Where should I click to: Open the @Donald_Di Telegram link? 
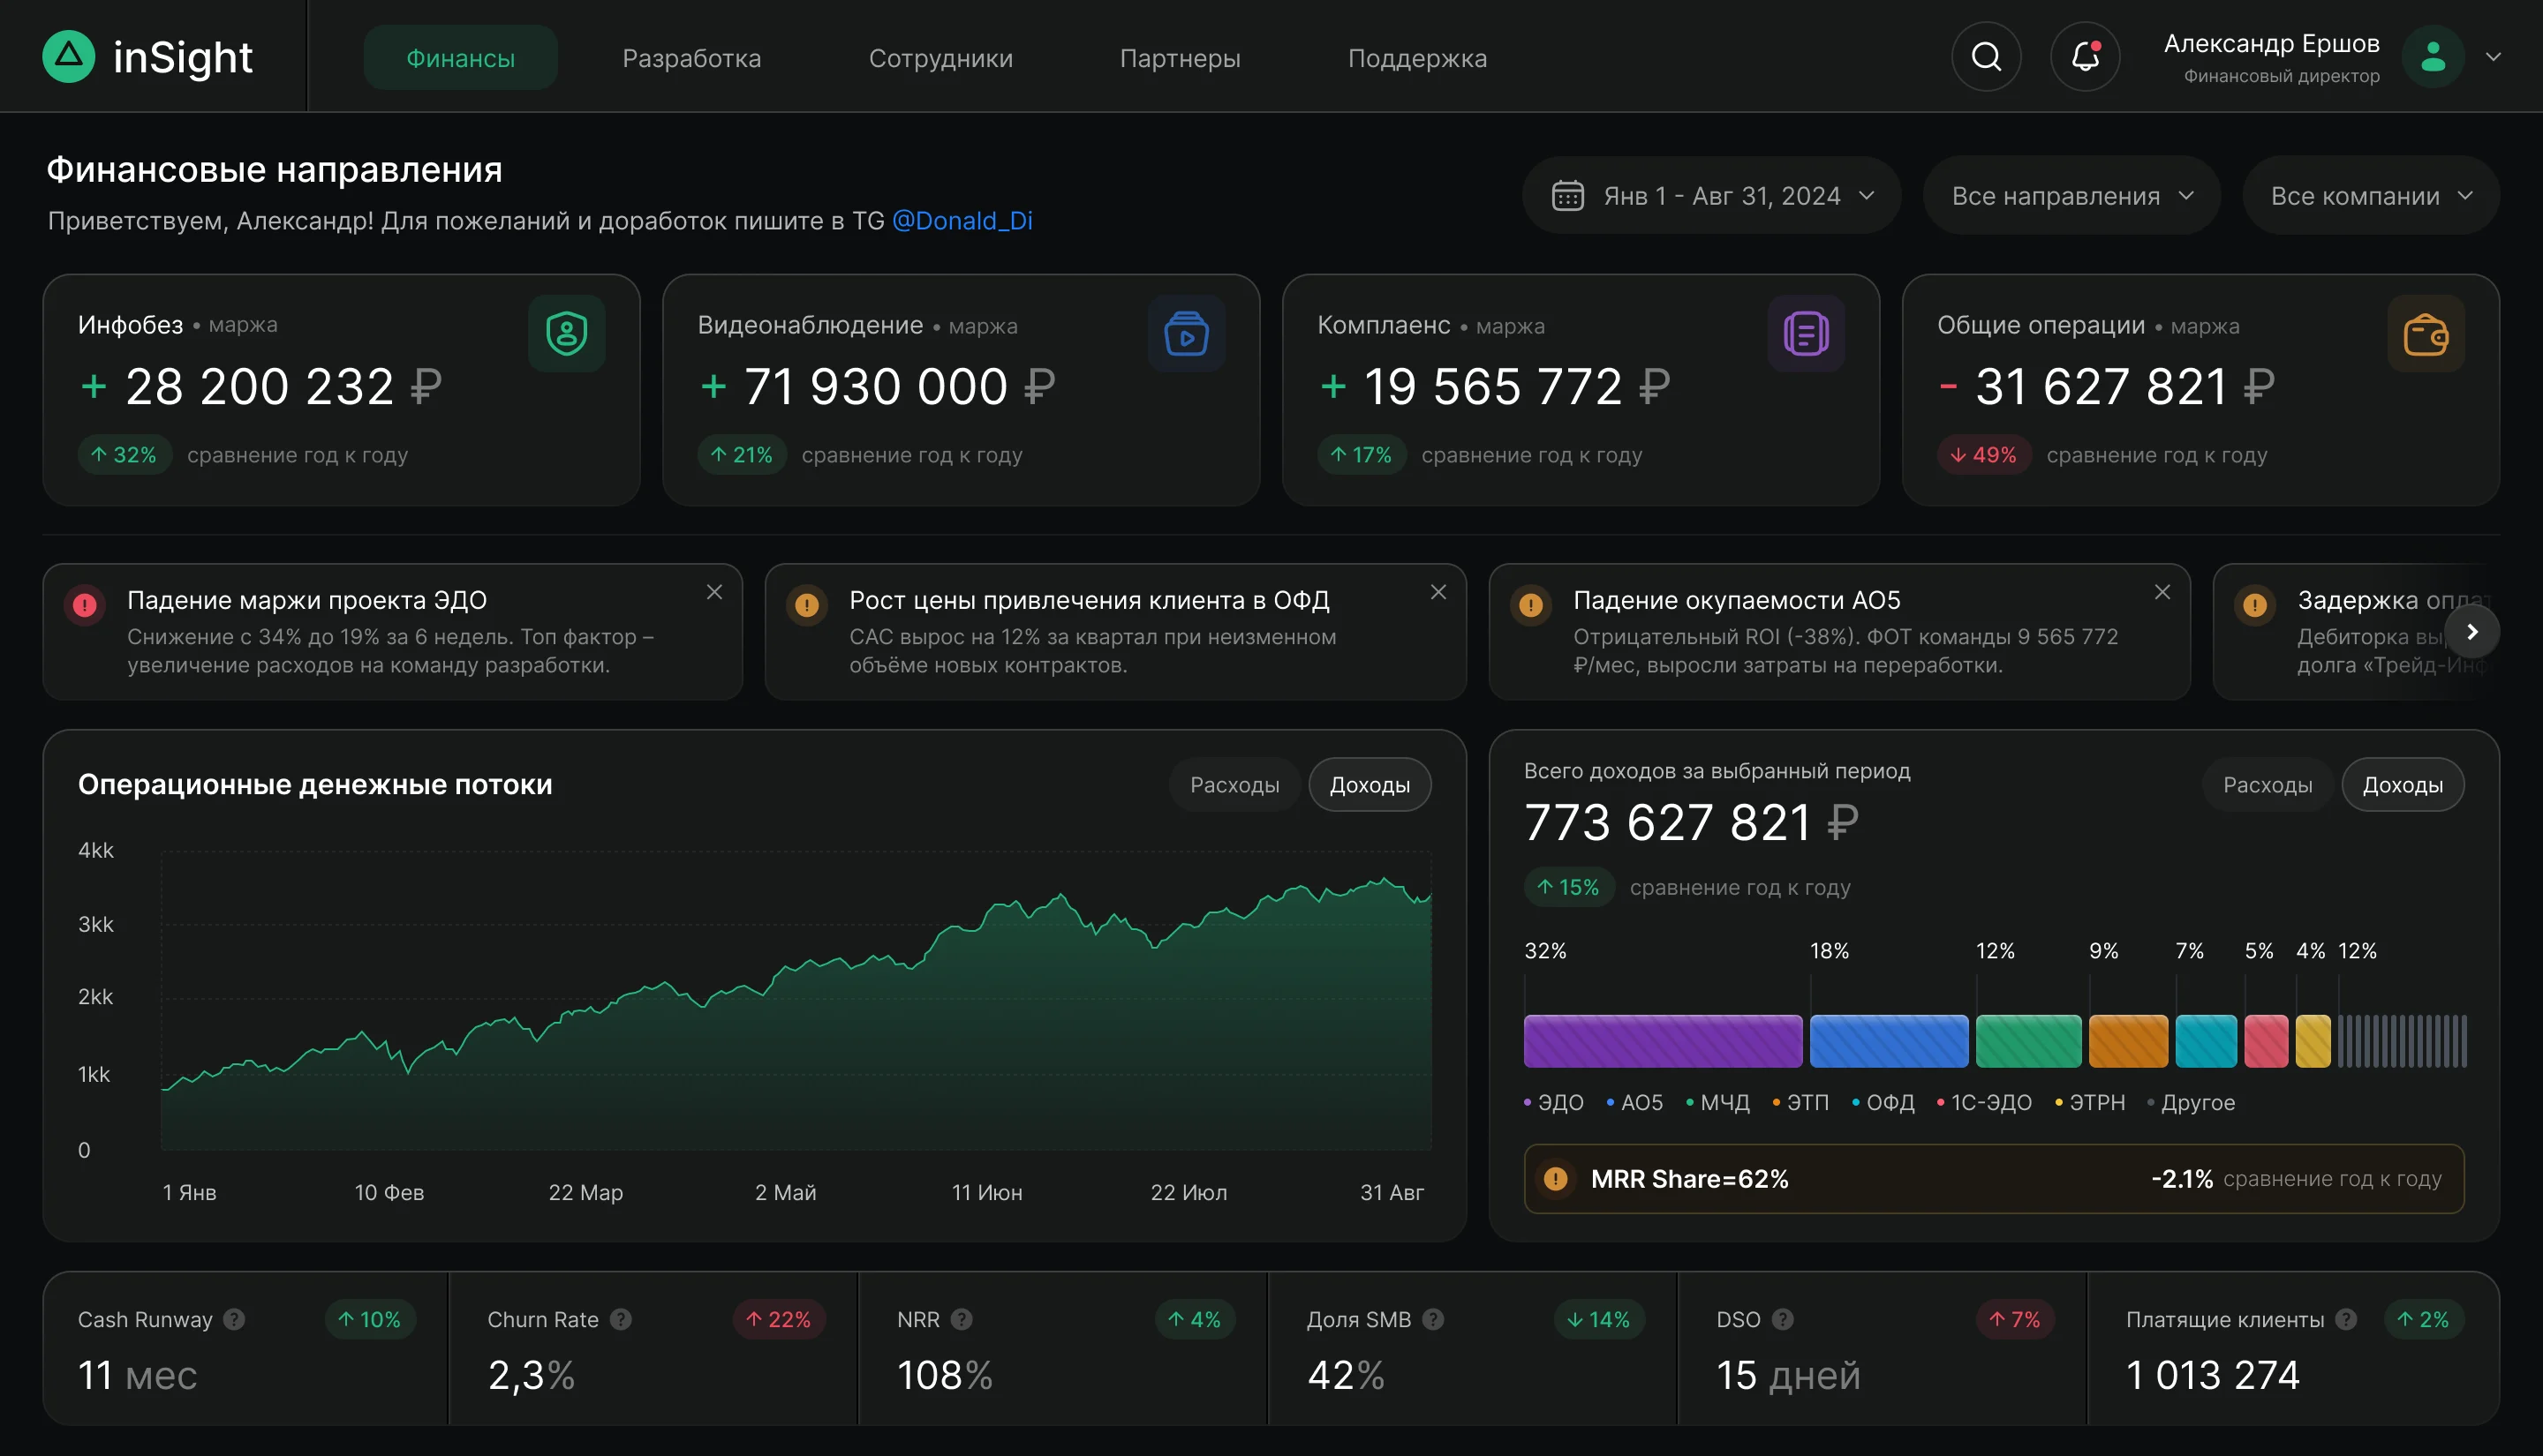pos(962,221)
